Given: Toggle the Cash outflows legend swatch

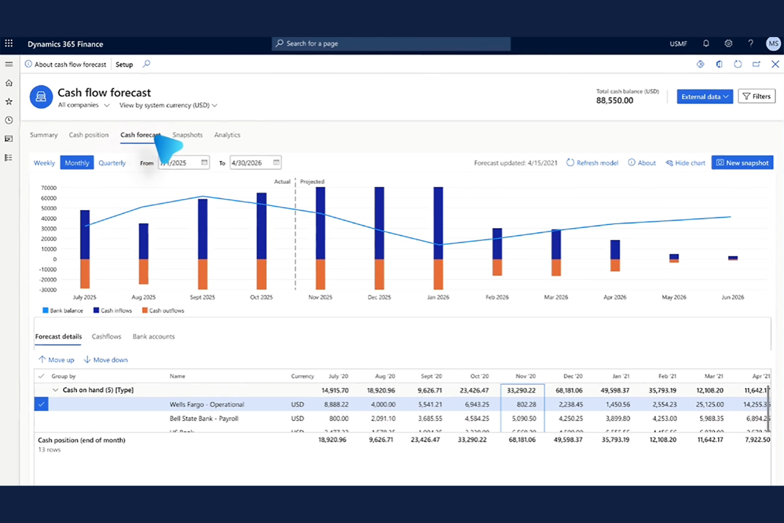Looking at the screenshot, I should (x=145, y=311).
